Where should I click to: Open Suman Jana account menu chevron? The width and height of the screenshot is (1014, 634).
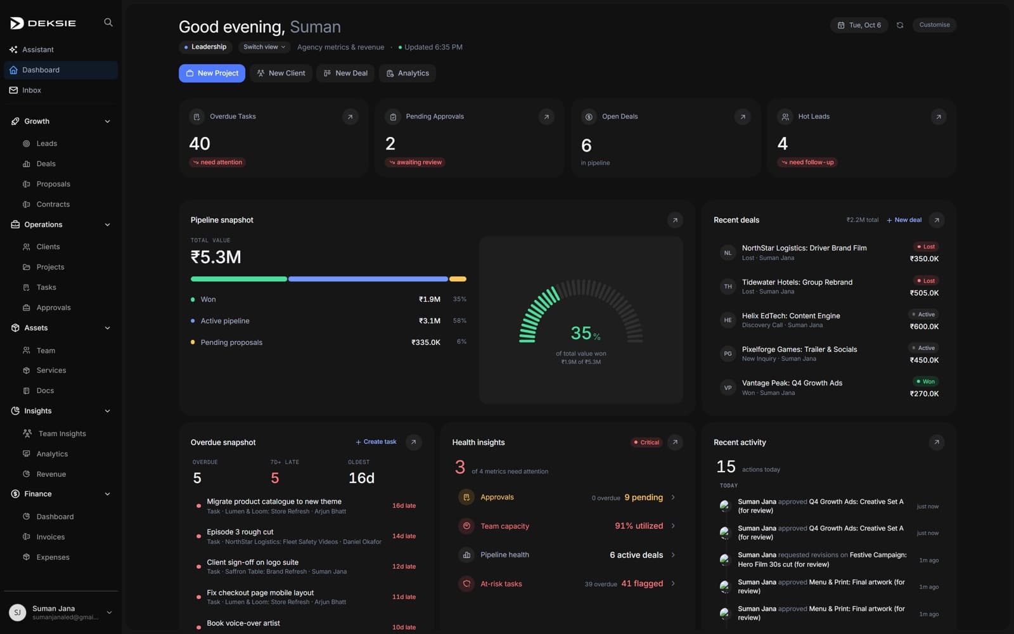coord(109,612)
